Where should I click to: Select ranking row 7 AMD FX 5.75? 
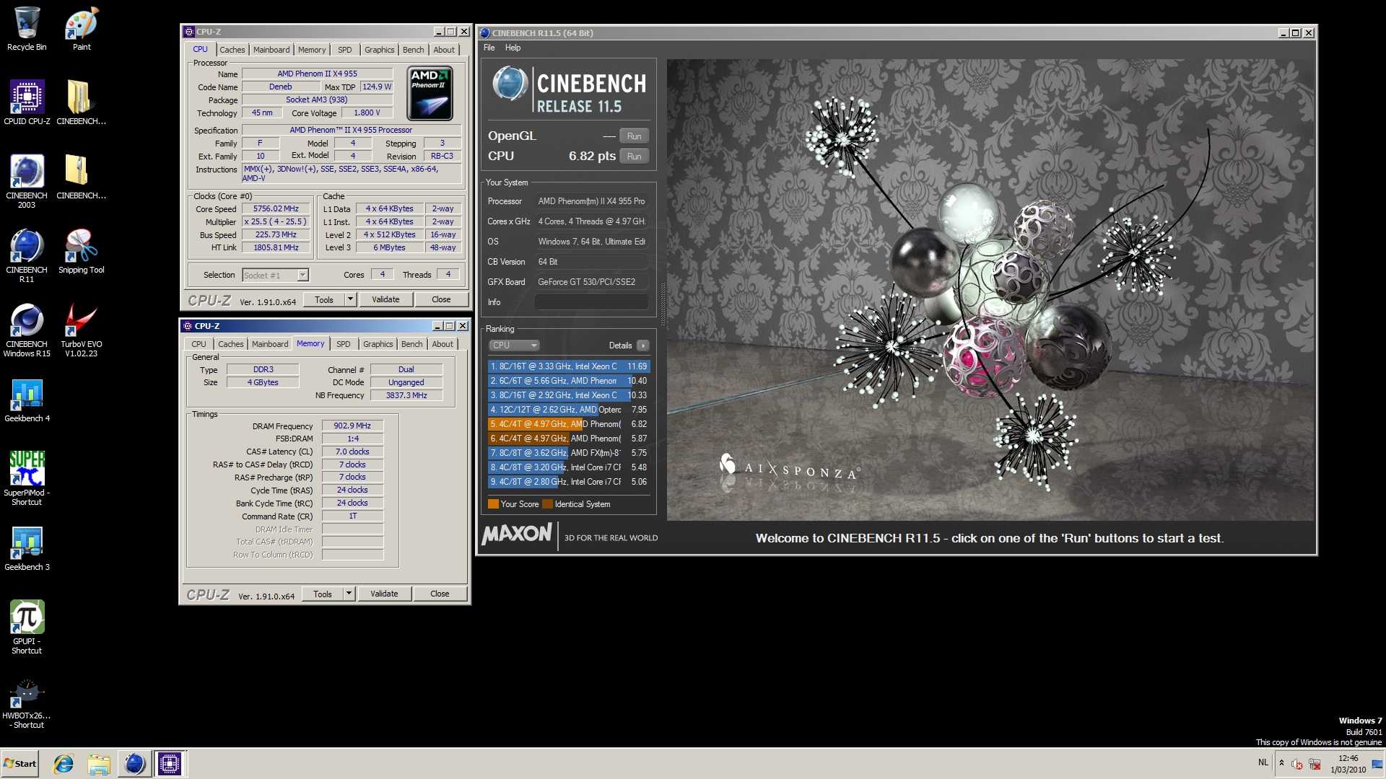click(569, 453)
